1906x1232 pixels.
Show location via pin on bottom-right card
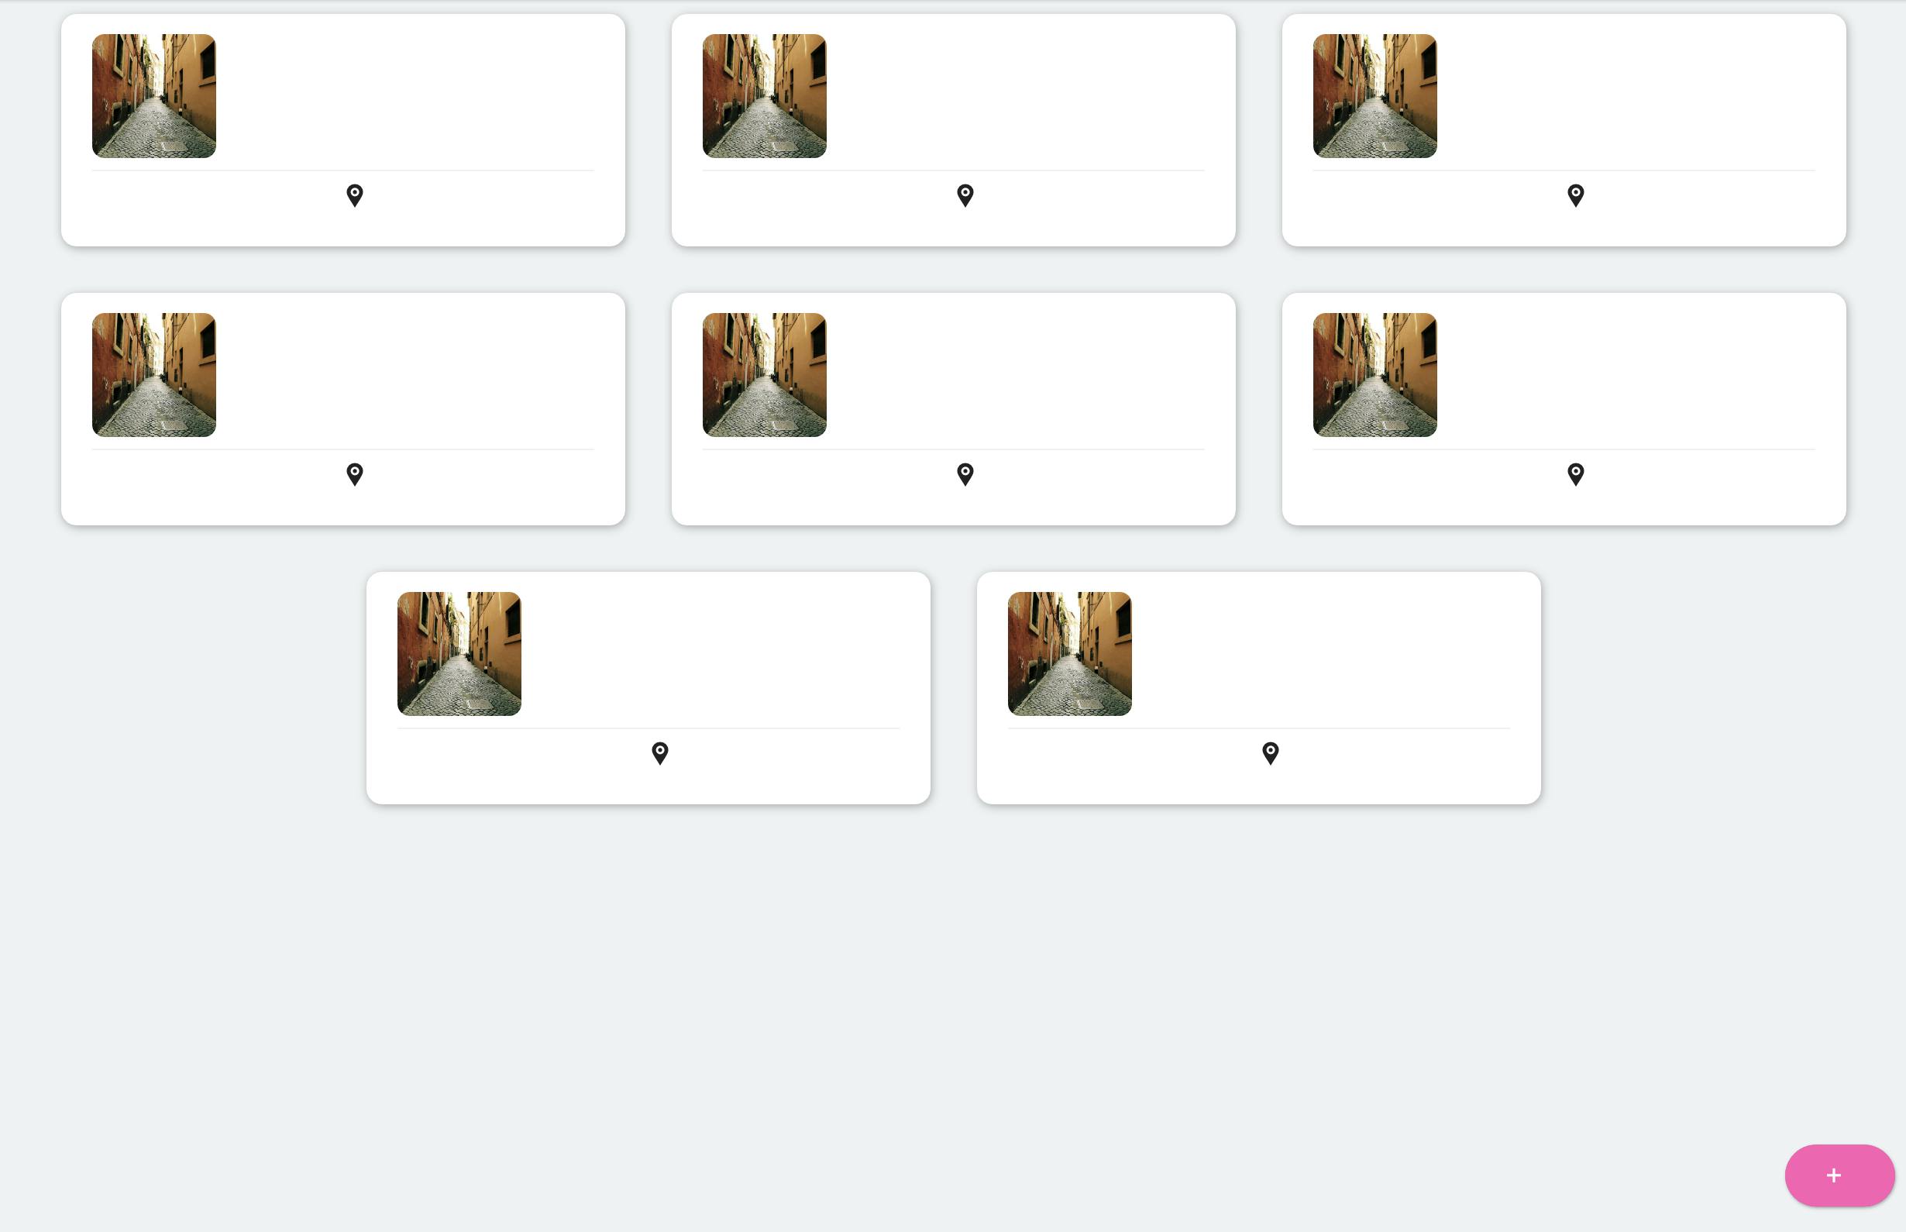coord(1270,754)
